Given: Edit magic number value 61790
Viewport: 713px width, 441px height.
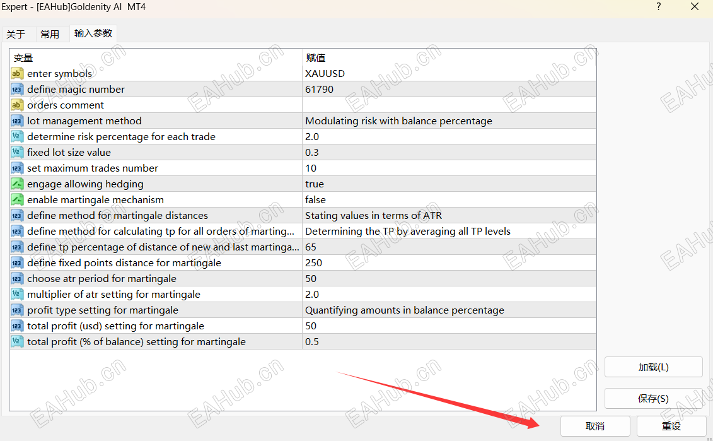Looking at the screenshot, I should click(x=449, y=89).
